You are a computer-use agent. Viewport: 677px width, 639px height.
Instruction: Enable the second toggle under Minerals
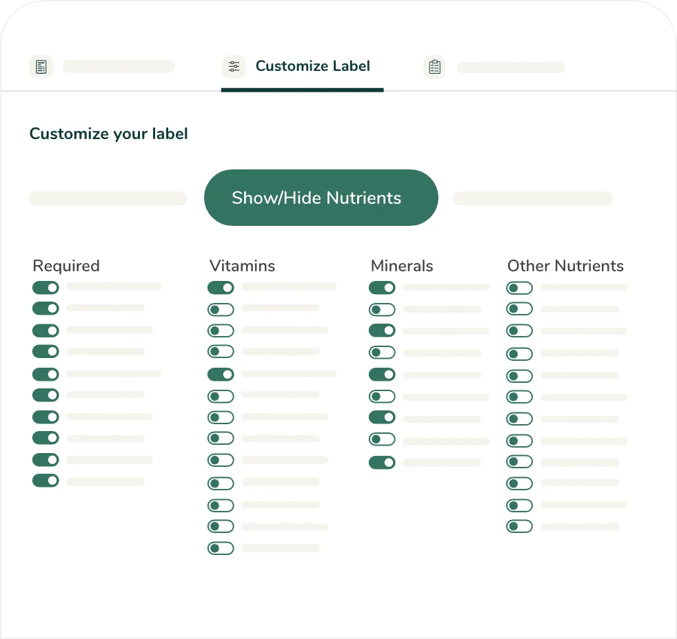click(382, 310)
